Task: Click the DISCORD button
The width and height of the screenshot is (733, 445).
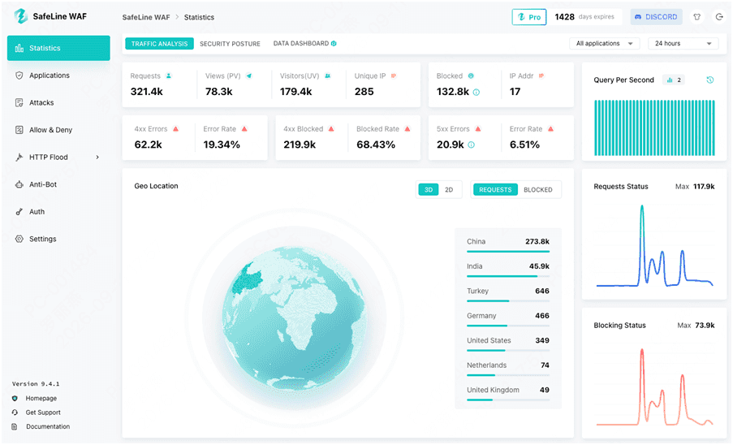Action: 657,17
